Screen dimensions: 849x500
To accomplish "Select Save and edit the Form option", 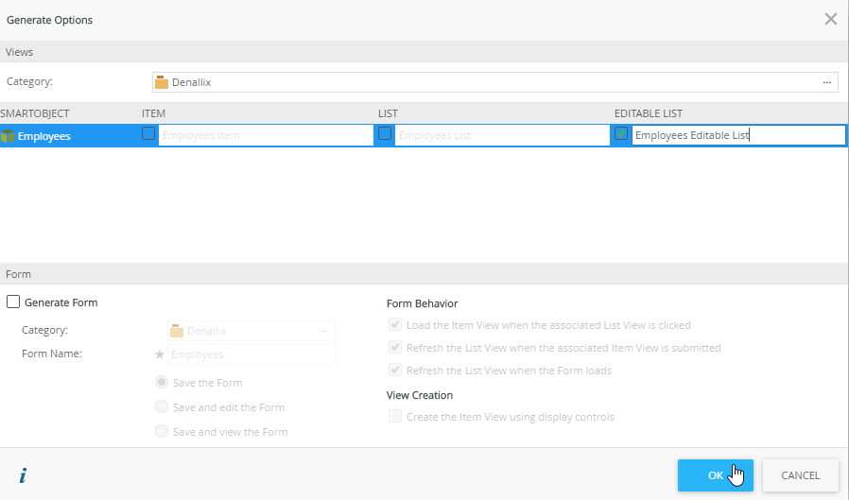I will tap(162, 407).
